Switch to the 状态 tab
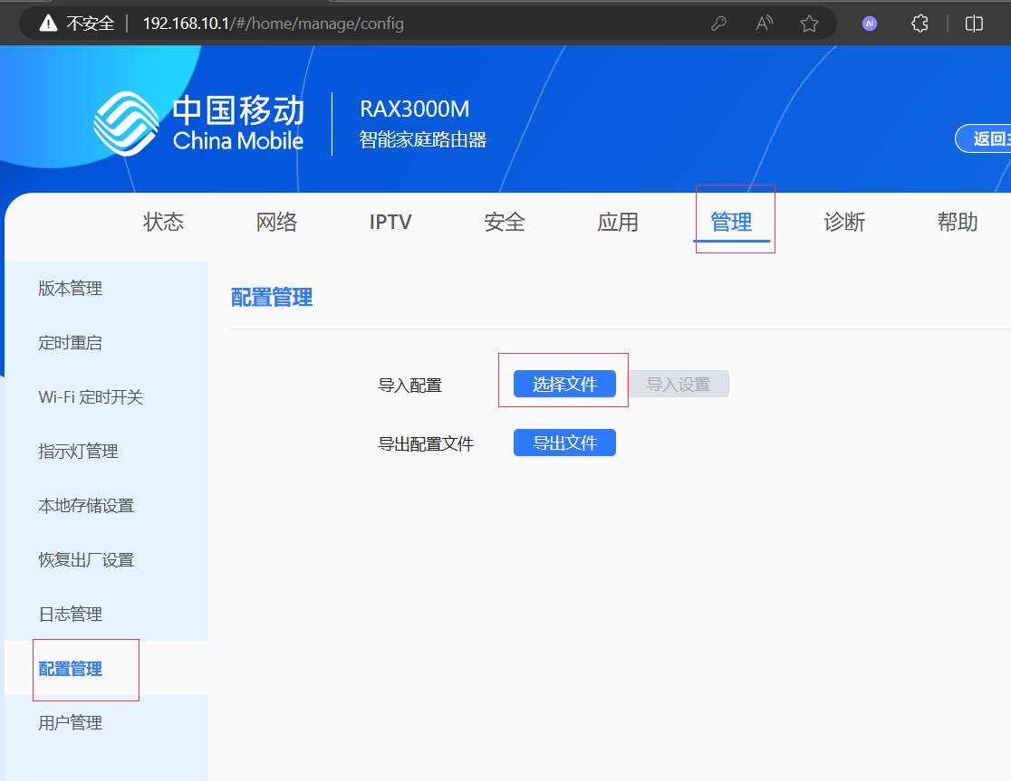 coord(163,222)
